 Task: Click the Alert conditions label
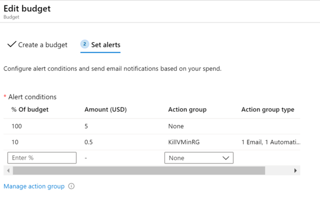pos(32,97)
